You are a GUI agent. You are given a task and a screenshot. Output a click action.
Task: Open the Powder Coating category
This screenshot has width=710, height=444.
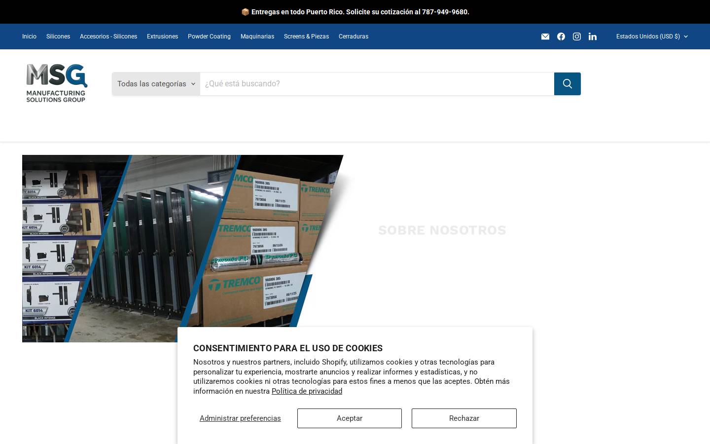click(209, 37)
